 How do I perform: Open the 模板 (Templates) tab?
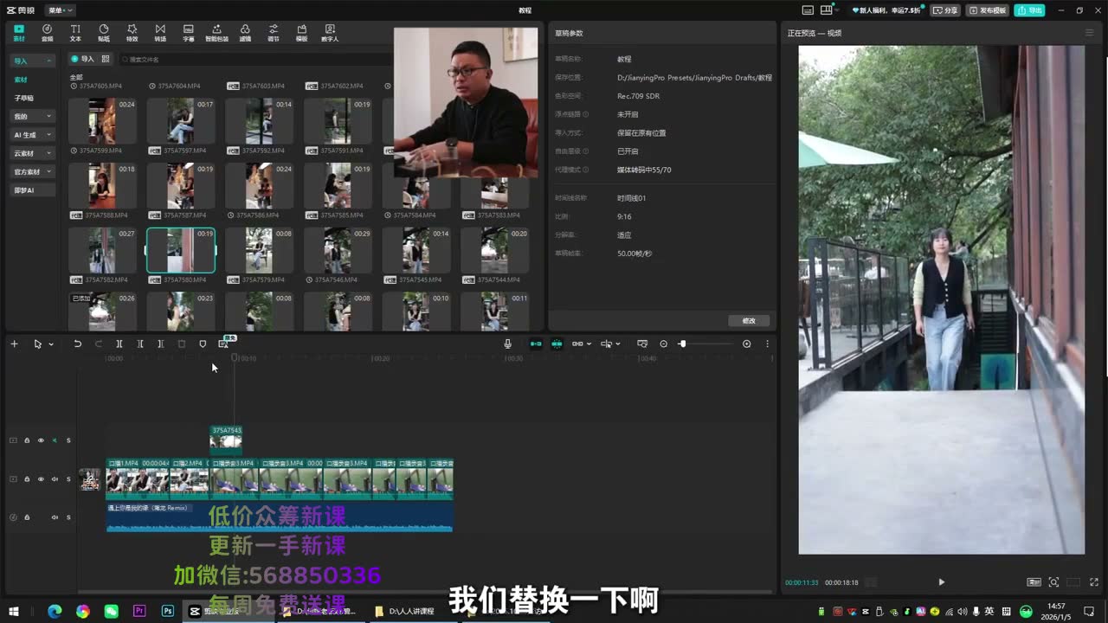click(x=301, y=33)
